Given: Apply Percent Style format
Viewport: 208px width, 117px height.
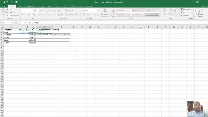Looking at the screenshot, I should [x=88, y=14].
